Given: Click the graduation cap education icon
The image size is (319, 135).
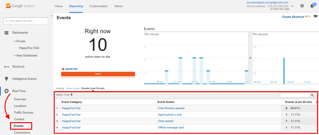Looking at the screenshot, I should [x=315, y=16].
